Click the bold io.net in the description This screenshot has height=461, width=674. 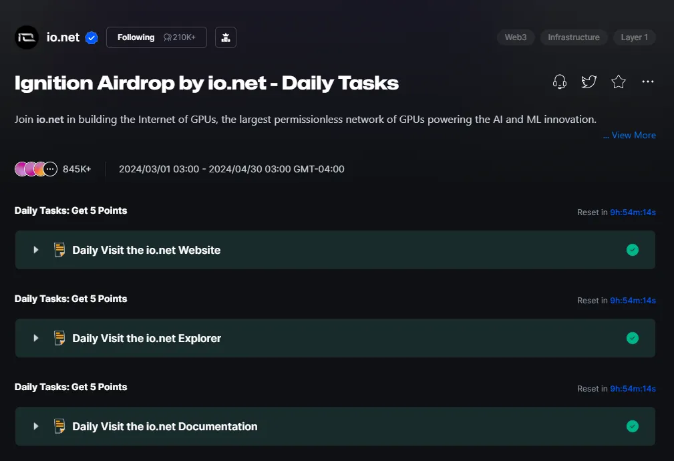[50, 119]
